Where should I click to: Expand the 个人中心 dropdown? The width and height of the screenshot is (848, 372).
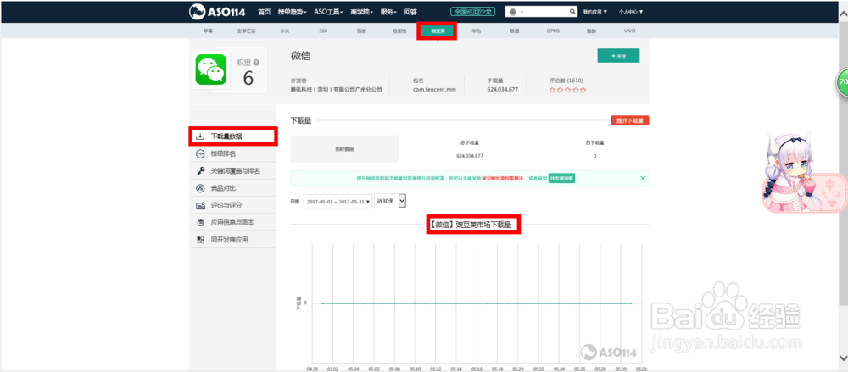[x=631, y=11]
